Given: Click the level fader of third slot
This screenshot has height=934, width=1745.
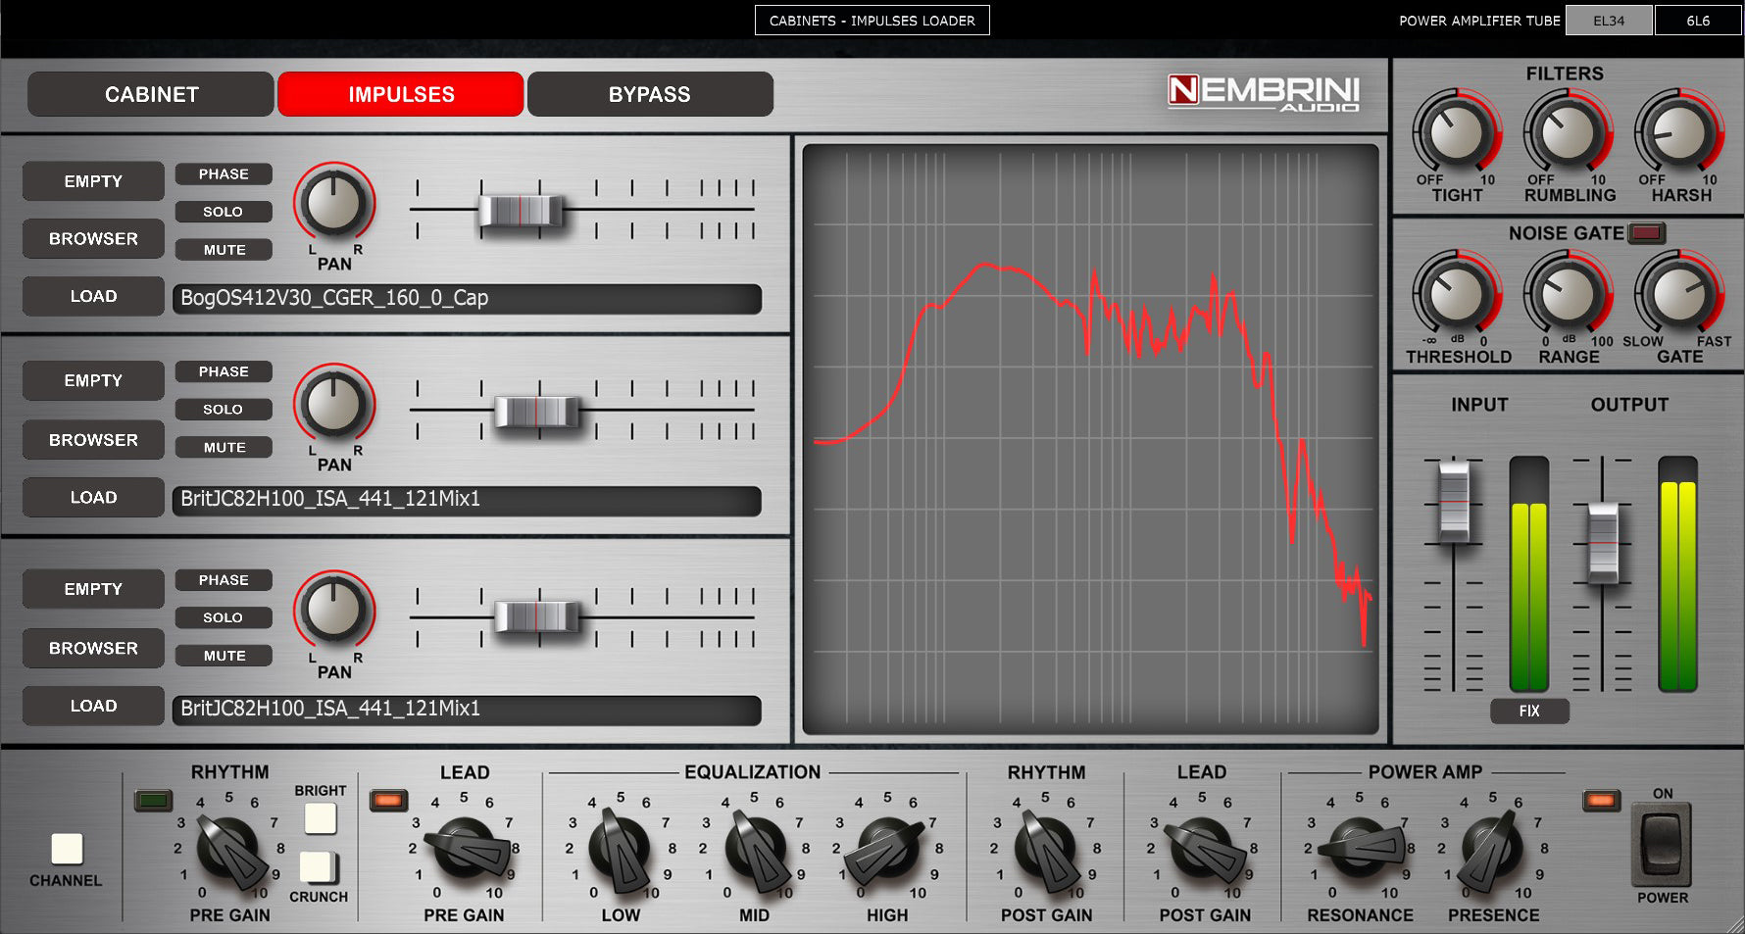Looking at the screenshot, I should click(x=537, y=616).
